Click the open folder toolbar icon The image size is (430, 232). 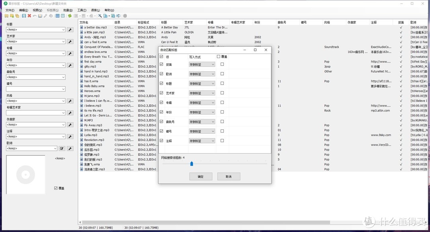point(6,16)
